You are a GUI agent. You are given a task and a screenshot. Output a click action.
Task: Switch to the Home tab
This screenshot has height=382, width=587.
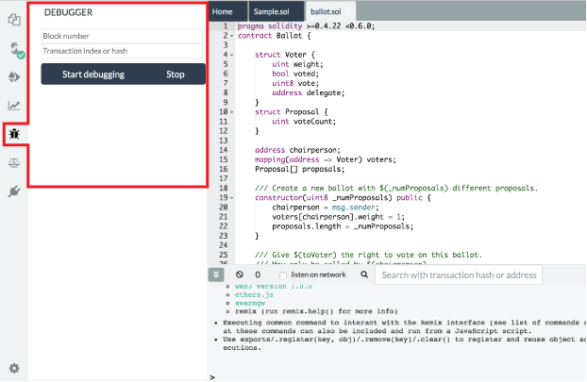(223, 11)
